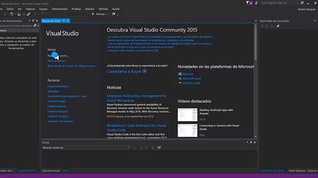The image size is (318, 178).
Task: Click the ASP.NET y Web link
Action: click(191, 83)
